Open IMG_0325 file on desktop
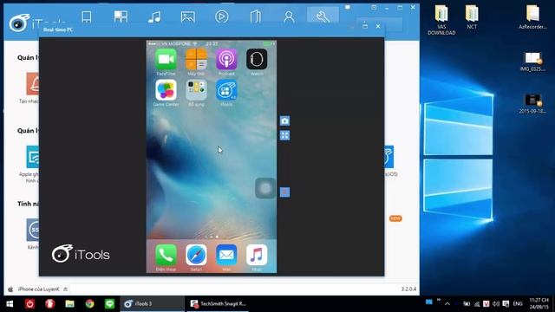Screen dimensions: 555x312 [x=532, y=62]
